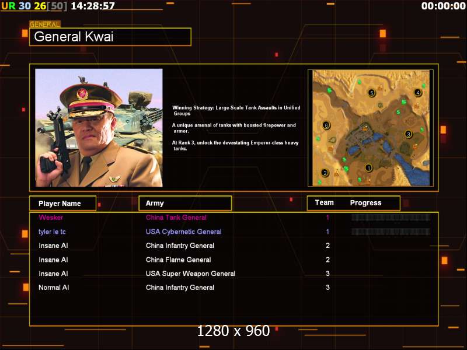This screenshot has width=467, height=350.
Task: Click start position marker 1 on the map
Action: (368, 168)
